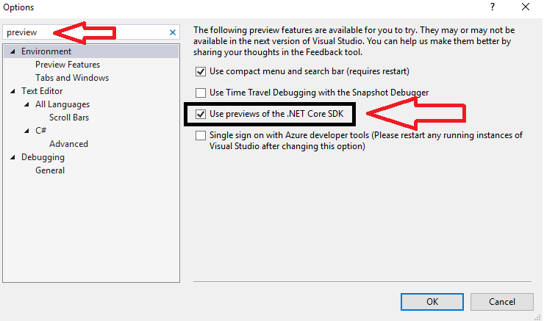This screenshot has width=544, height=321.
Task: Click the OK button
Action: point(432,302)
